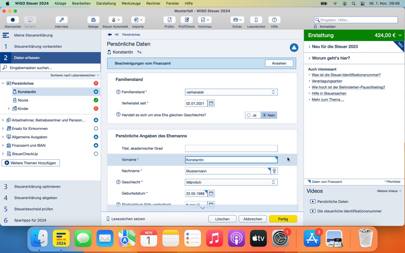Screen dimensions: 405x253
Task: Click the Fertig button
Action: (x=283, y=219)
